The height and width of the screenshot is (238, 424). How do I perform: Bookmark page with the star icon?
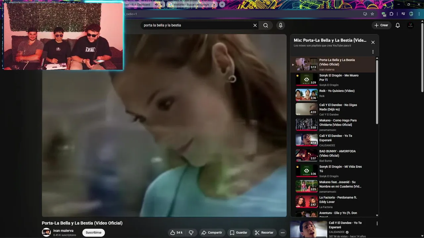point(372,14)
